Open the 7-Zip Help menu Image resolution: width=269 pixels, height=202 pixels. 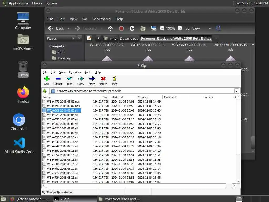[98, 72]
